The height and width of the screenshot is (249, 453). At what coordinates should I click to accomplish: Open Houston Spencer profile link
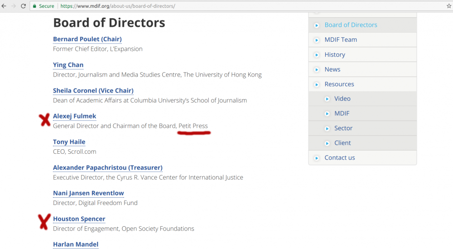79,219
